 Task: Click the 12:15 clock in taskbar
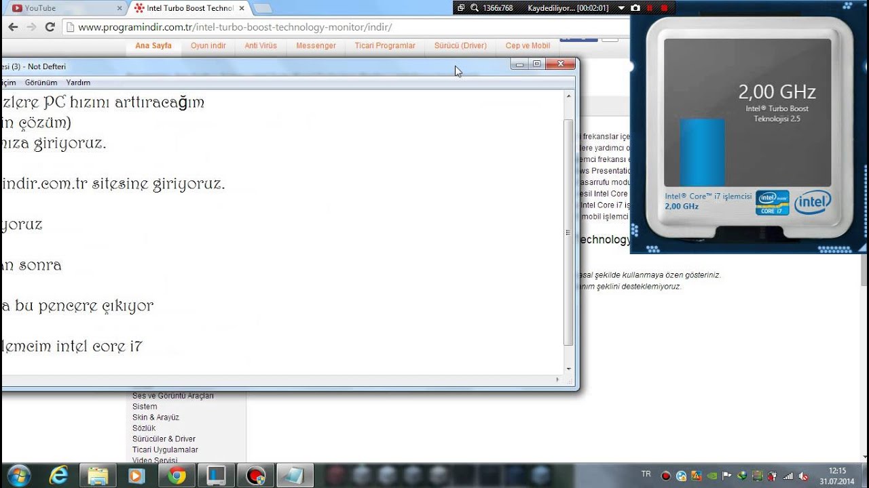coord(837,470)
